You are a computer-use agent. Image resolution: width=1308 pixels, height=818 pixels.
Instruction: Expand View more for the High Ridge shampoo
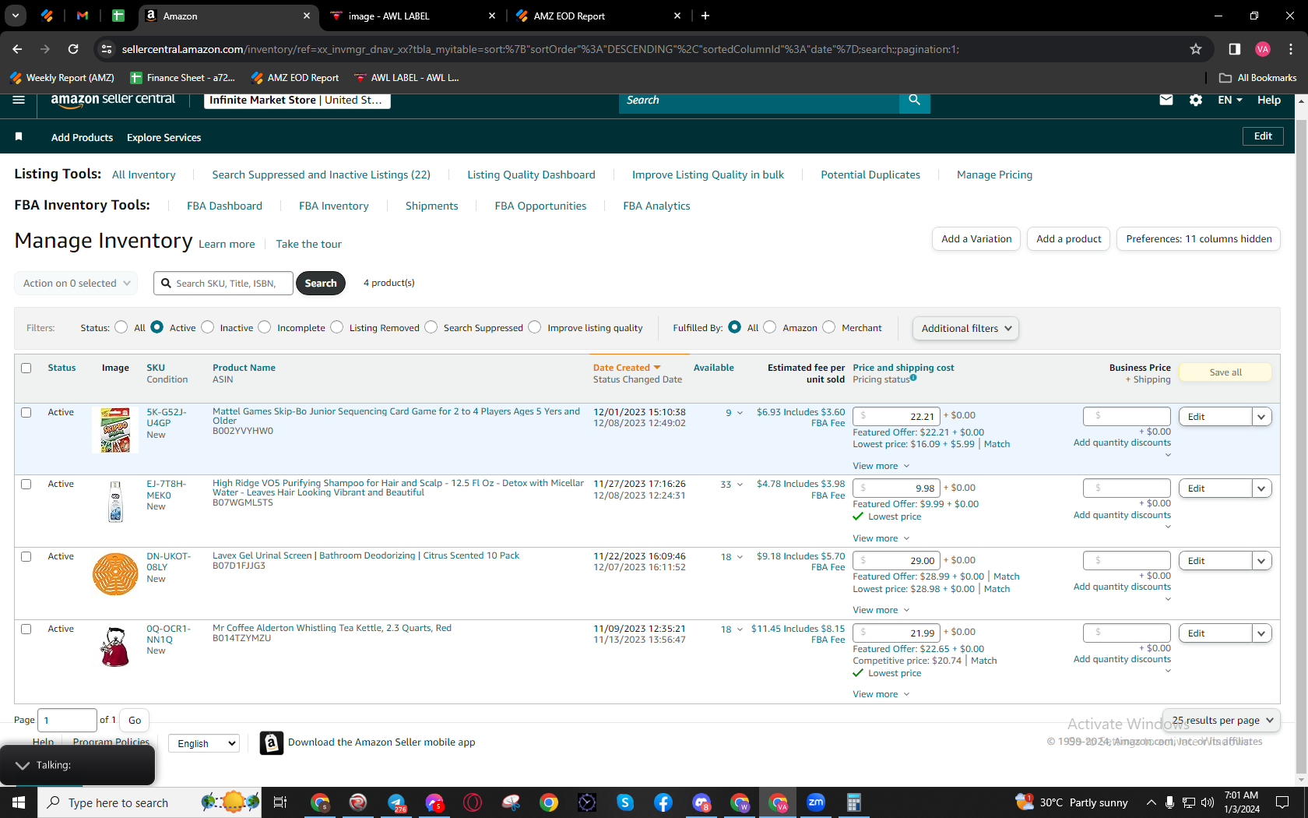(x=881, y=538)
